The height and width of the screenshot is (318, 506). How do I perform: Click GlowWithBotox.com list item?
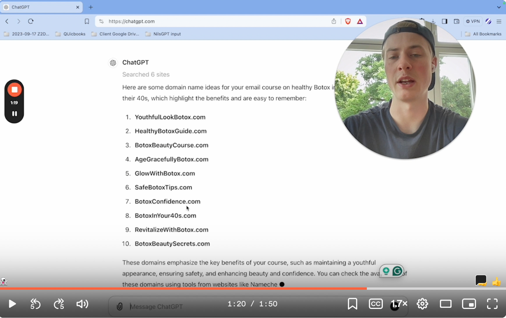tap(165, 173)
